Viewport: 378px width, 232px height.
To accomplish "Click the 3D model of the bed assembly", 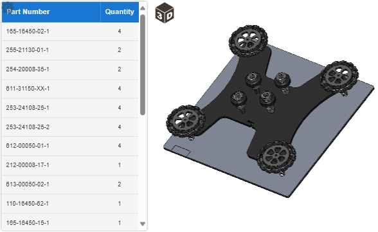I will (x=269, y=111).
